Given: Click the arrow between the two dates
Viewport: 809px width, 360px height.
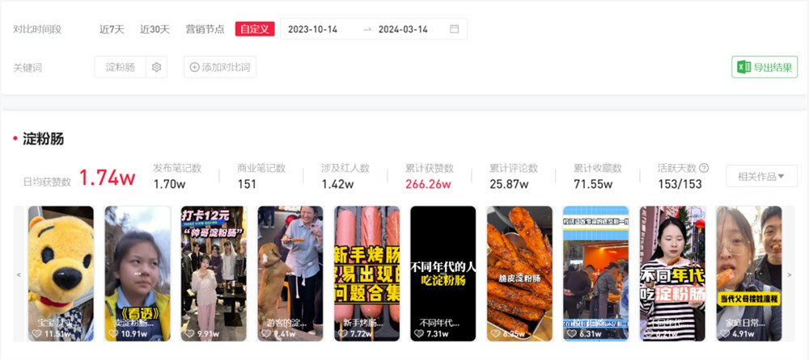Looking at the screenshot, I should pyautogui.click(x=367, y=29).
